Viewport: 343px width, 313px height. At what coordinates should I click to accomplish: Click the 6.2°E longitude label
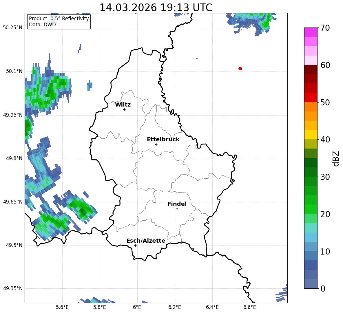click(175, 307)
